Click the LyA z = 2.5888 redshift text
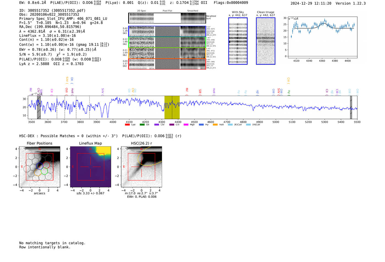 (x=34, y=64)
